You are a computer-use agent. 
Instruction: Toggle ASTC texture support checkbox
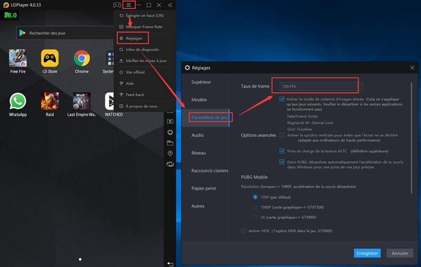click(x=282, y=151)
